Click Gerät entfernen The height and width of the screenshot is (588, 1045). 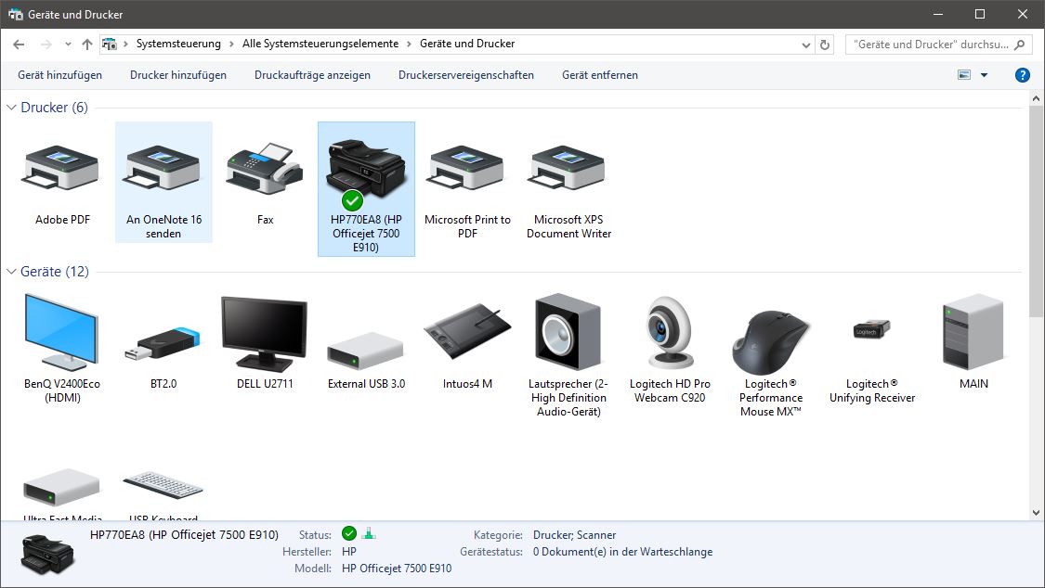point(600,75)
